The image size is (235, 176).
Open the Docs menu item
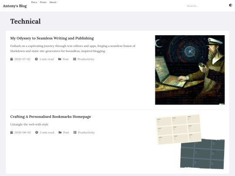(34, 2)
